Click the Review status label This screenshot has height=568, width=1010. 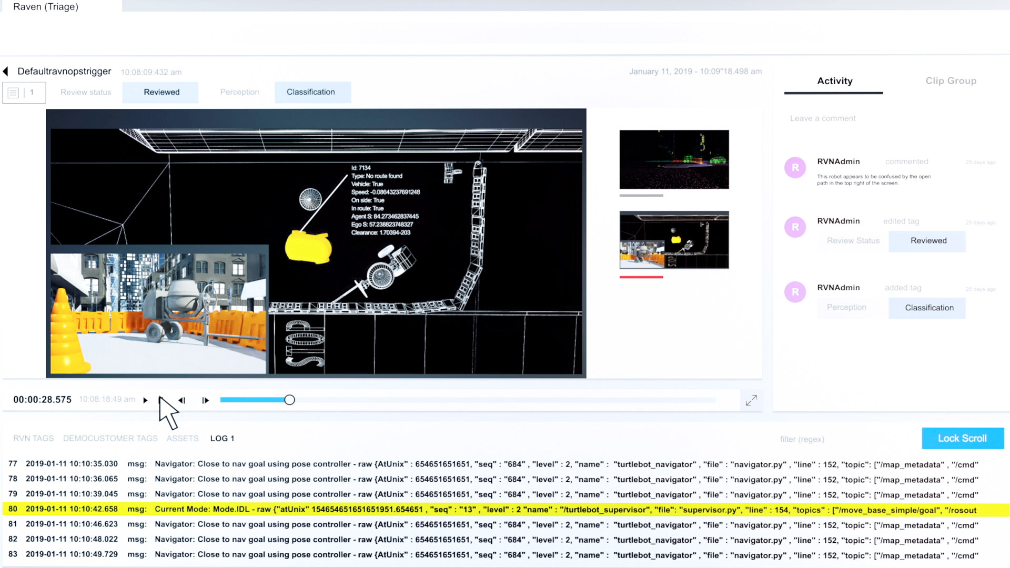(86, 92)
